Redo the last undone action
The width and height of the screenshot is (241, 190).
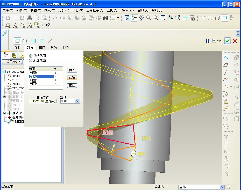(x=62, y=18)
